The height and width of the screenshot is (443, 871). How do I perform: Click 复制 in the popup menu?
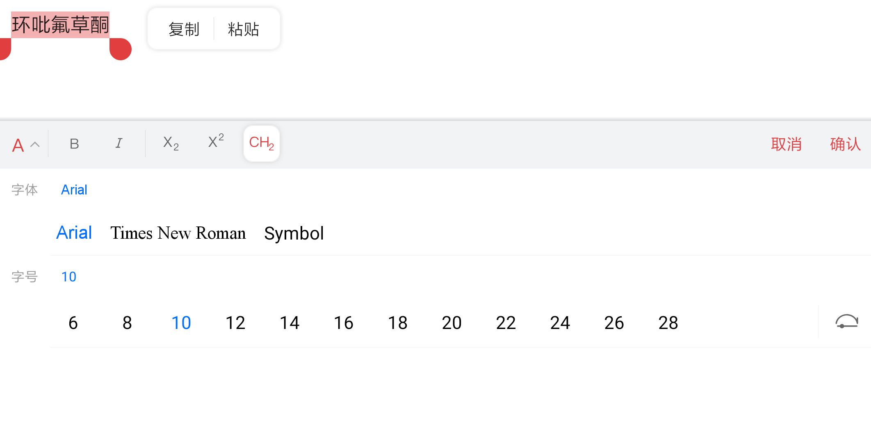[184, 30]
